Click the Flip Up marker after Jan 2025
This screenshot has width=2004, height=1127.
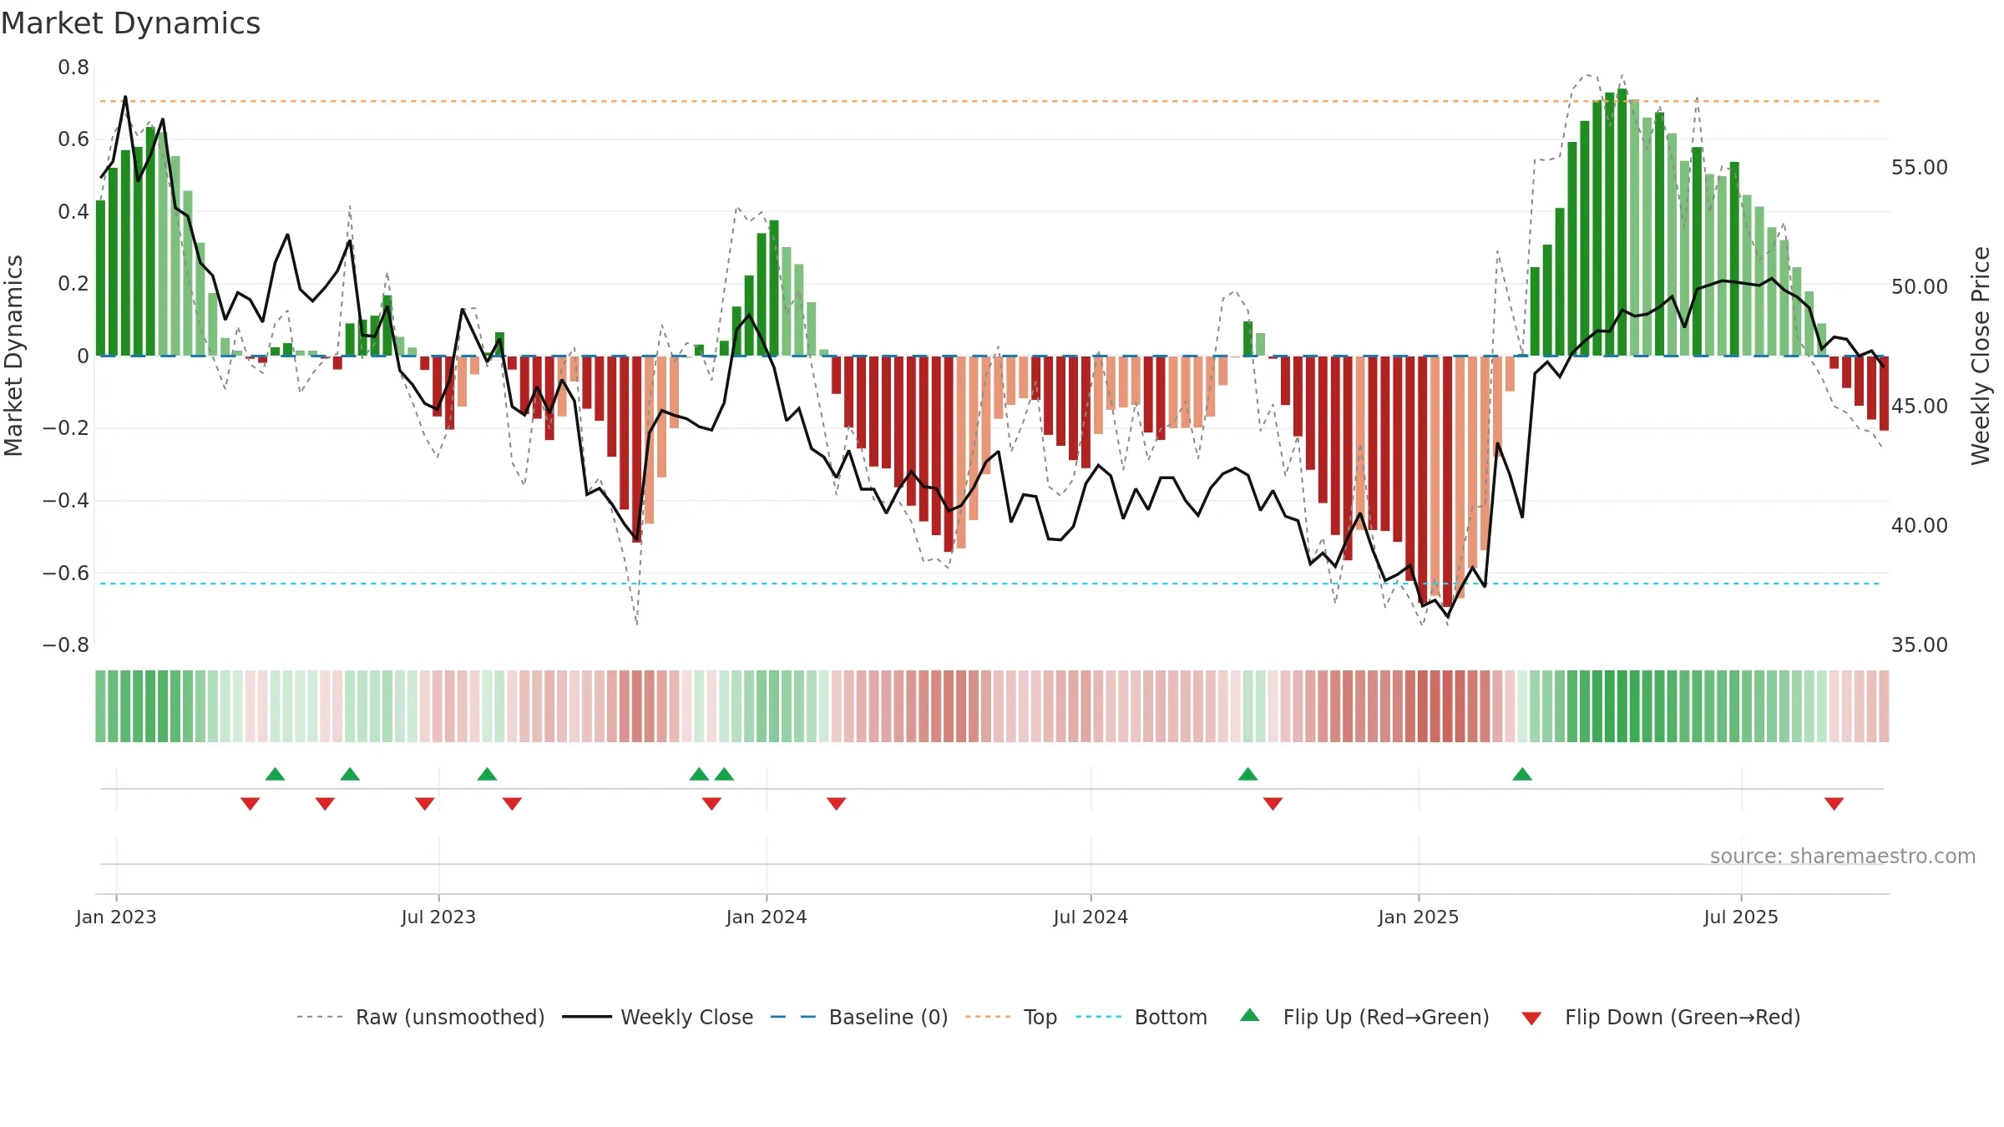pyautogui.click(x=1522, y=774)
